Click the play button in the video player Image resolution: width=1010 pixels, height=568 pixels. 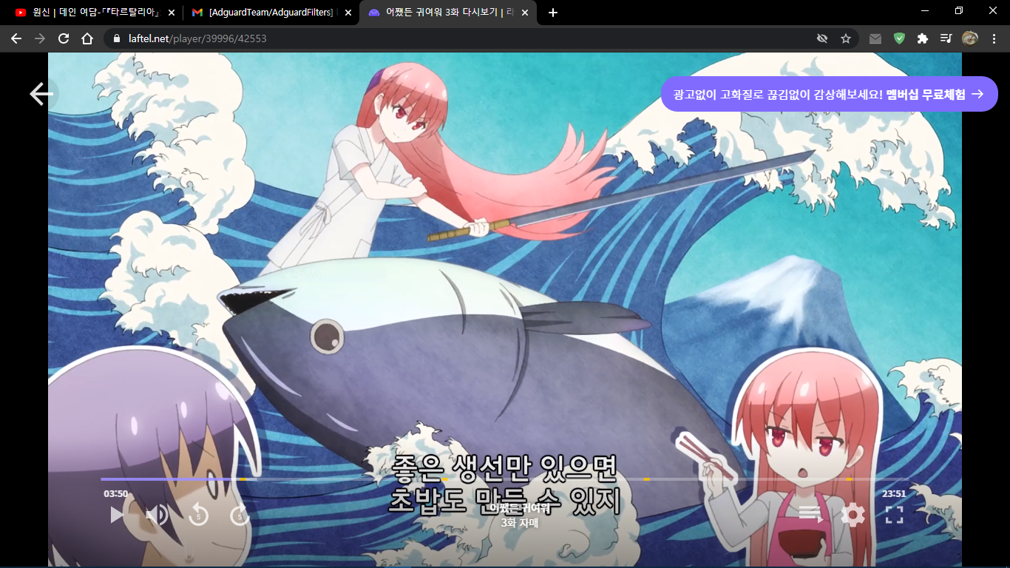(117, 514)
